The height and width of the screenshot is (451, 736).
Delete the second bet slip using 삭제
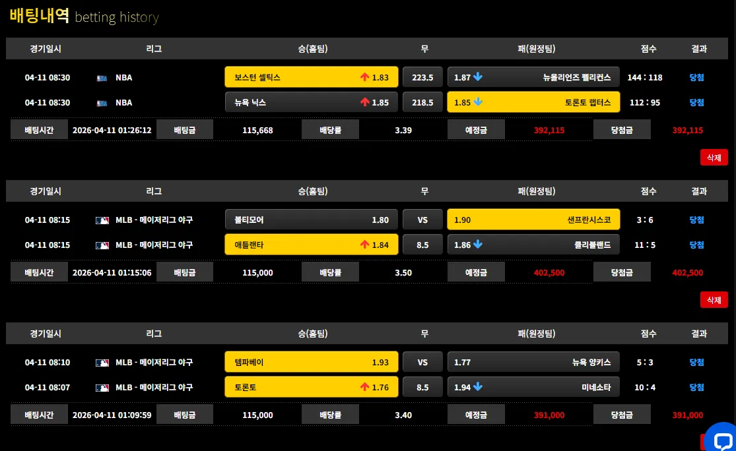click(714, 300)
